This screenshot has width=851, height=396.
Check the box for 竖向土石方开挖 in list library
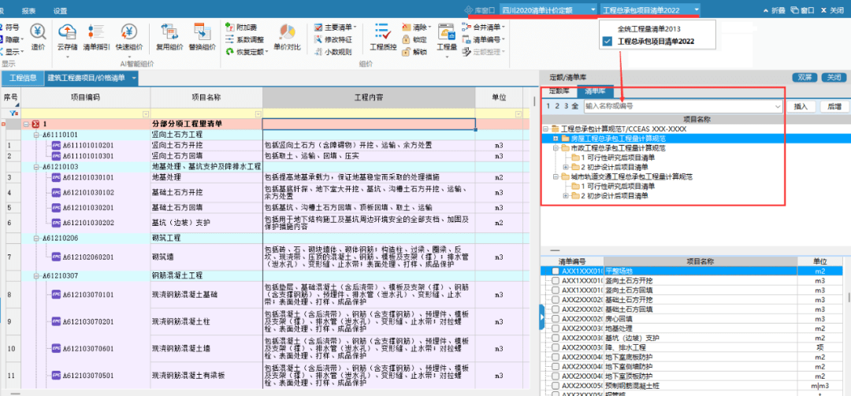tap(556, 280)
